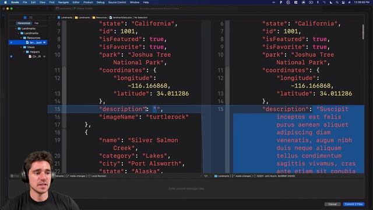Open the Editor menu

click(x=76, y=2)
